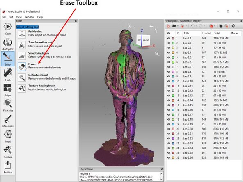Screen dimensions: 243x182
Task: Select the Smoothing brush icon
Action: tap(22, 56)
